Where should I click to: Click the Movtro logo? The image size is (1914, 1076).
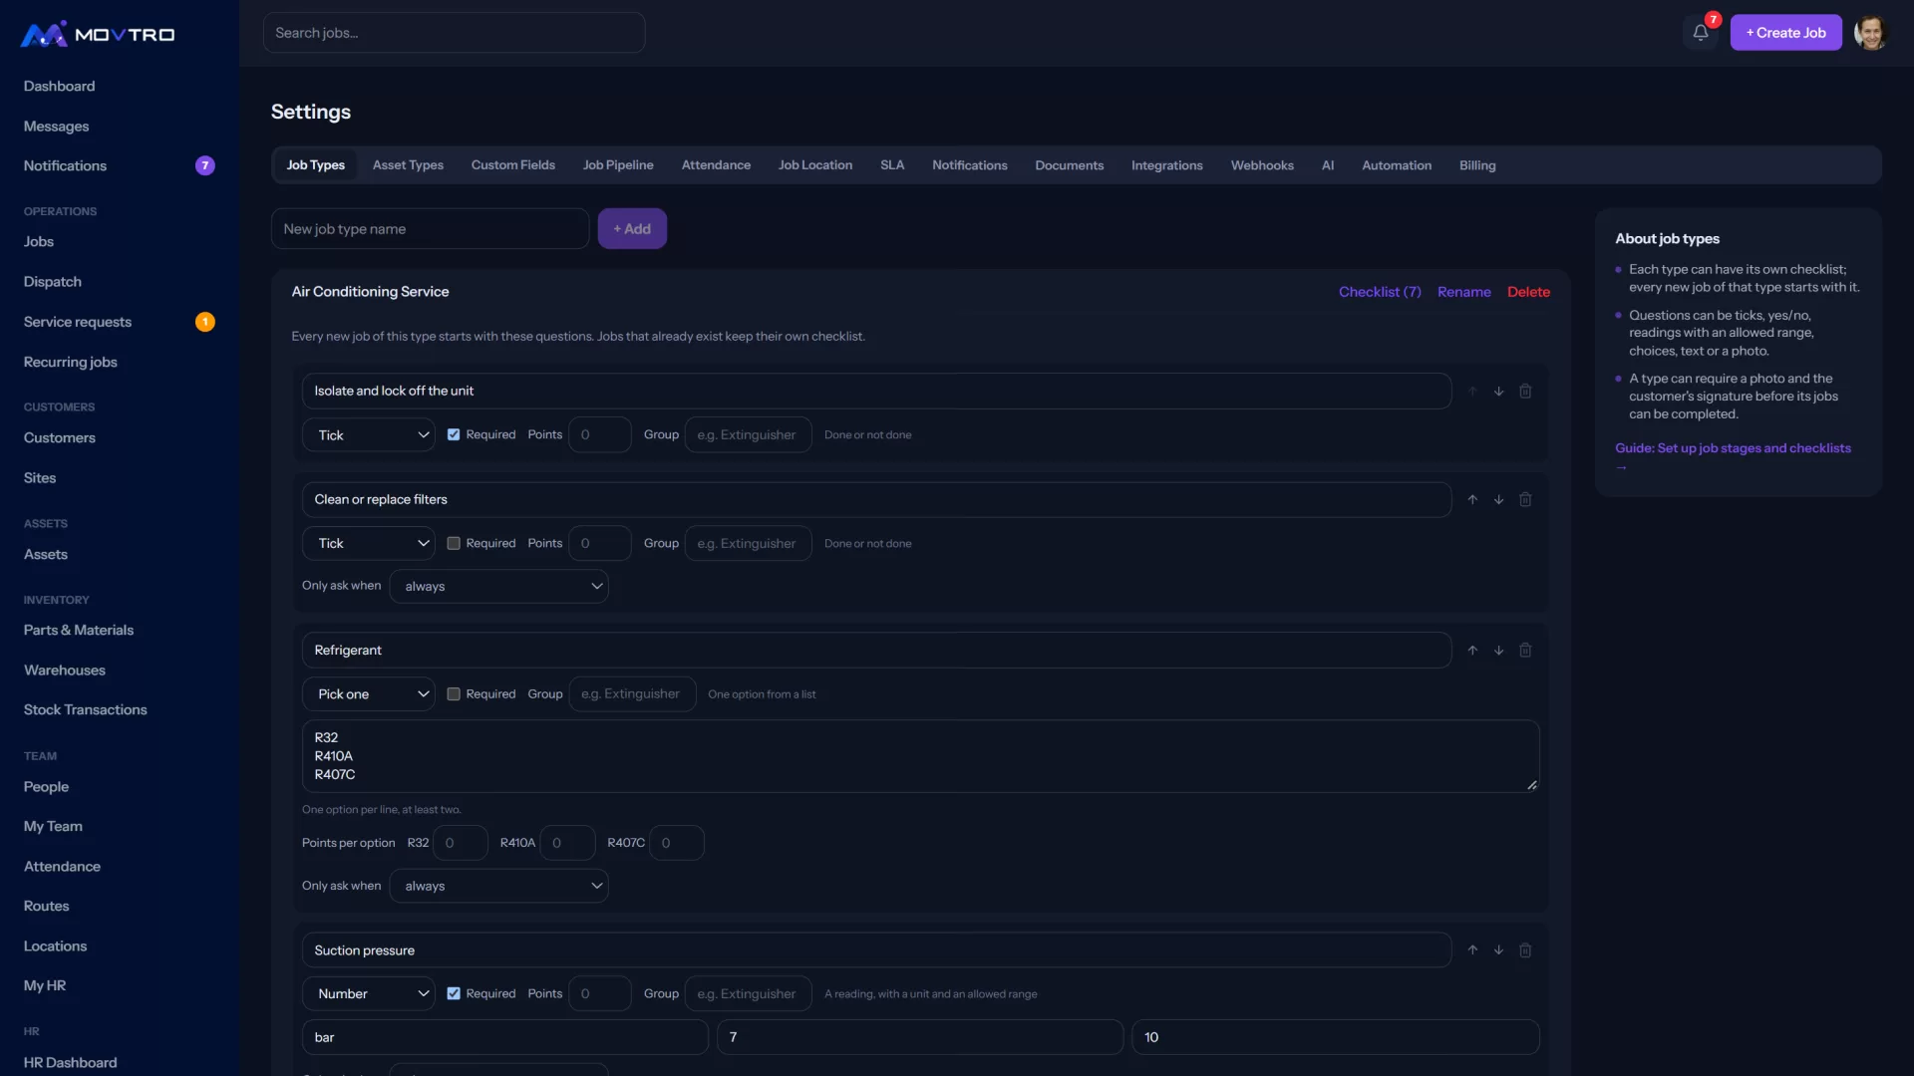pos(98,34)
